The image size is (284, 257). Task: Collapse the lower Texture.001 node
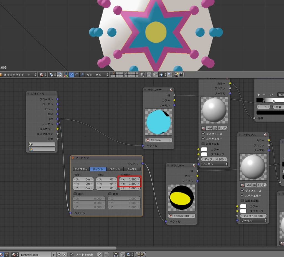click(x=168, y=165)
